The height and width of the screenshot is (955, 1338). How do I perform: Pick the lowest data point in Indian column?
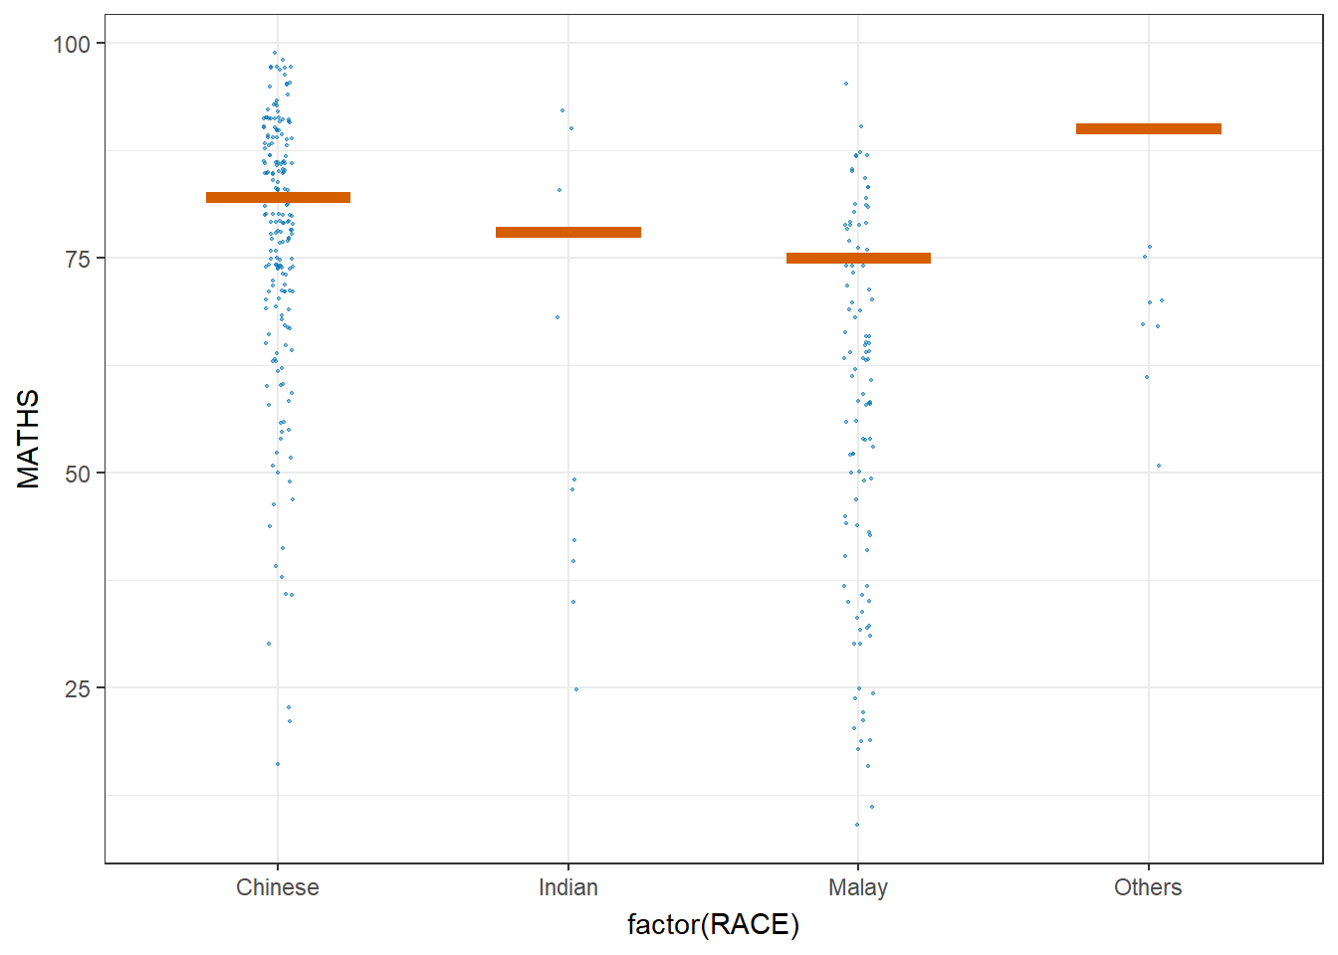point(576,689)
